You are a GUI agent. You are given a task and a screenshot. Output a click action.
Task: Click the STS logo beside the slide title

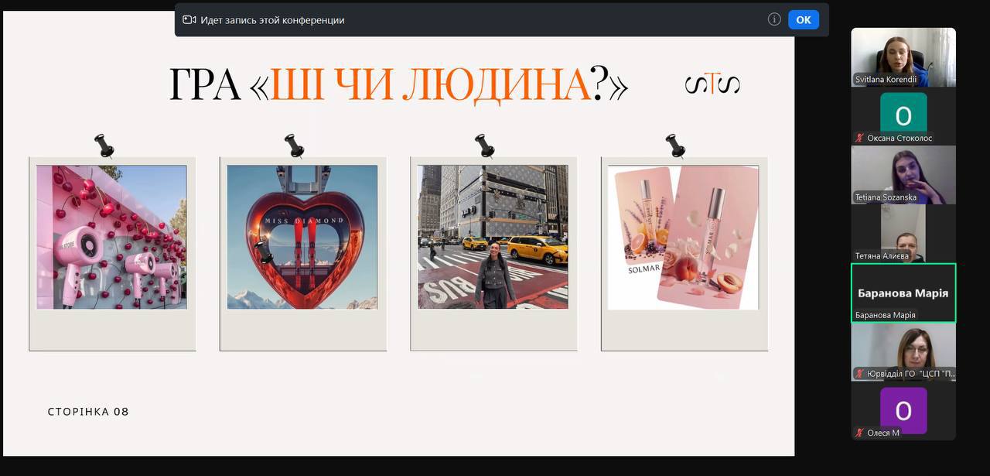coord(712,84)
